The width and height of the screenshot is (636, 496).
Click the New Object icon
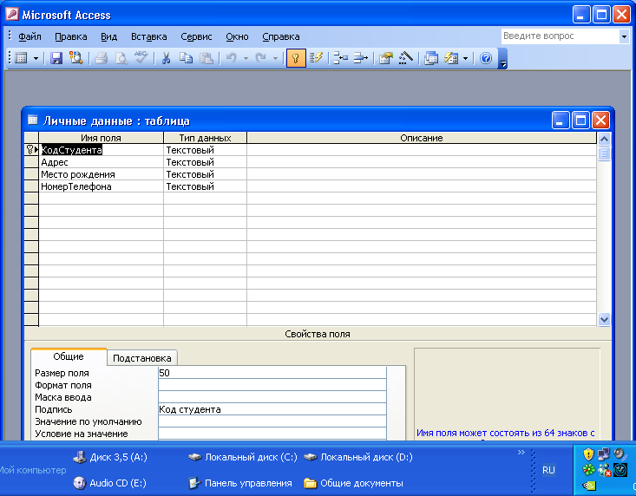click(x=451, y=58)
